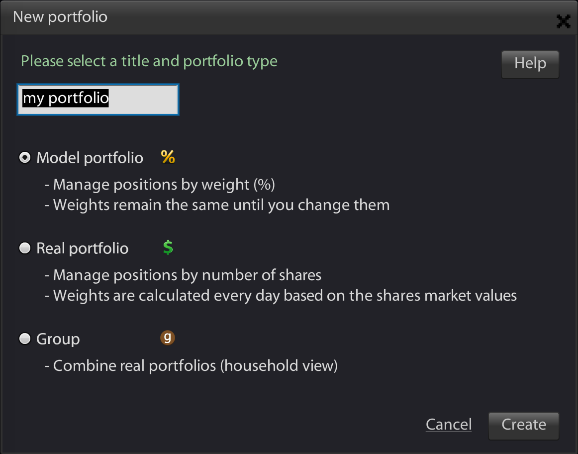This screenshot has height=454, width=578.
Task: Click the Model portfolio label text
Action: pyautogui.click(x=90, y=158)
